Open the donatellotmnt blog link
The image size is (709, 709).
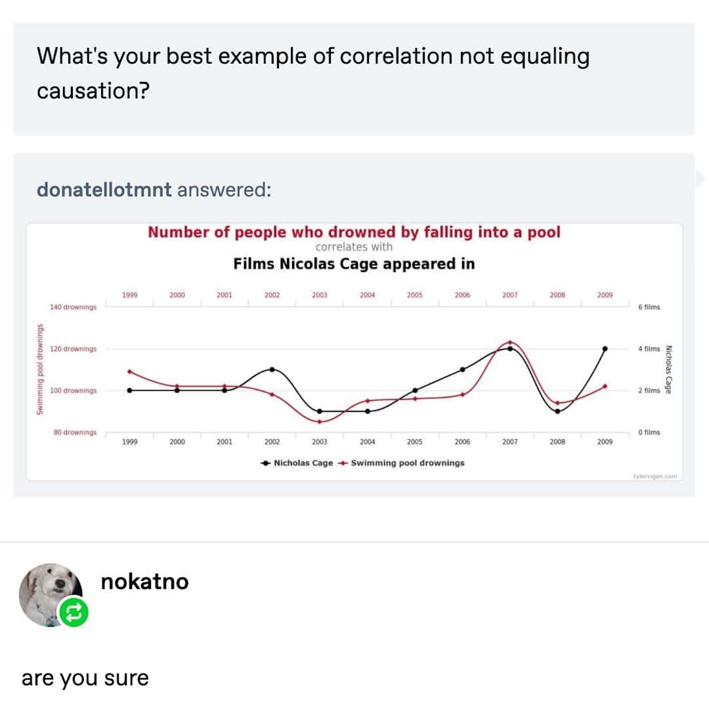104,190
